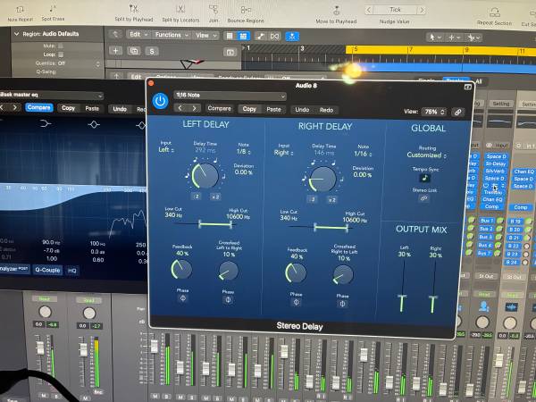Click the link icon beside View percentage
This screenshot has height=402, width=536.
(x=458, y=112)
